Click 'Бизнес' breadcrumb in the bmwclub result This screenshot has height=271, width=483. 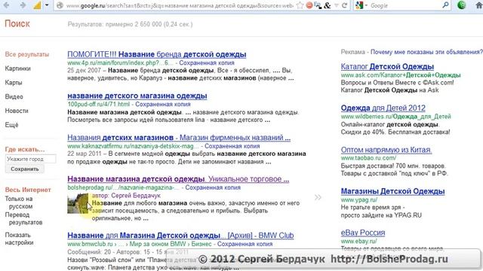click(202, 244)
